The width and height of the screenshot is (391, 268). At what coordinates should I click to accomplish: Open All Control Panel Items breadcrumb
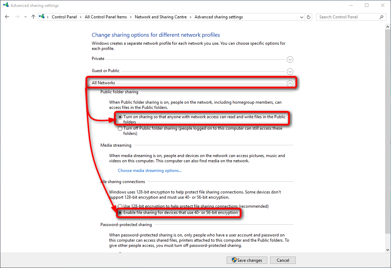pos(106,17)
